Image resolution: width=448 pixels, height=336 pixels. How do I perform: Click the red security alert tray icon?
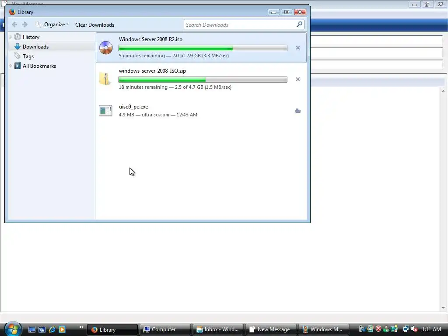tap(378, 329)
